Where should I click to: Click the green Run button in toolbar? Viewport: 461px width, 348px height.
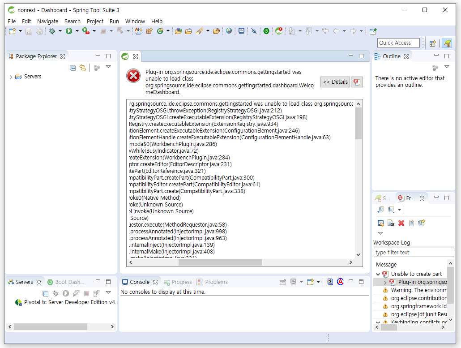(x=69, y=31)
